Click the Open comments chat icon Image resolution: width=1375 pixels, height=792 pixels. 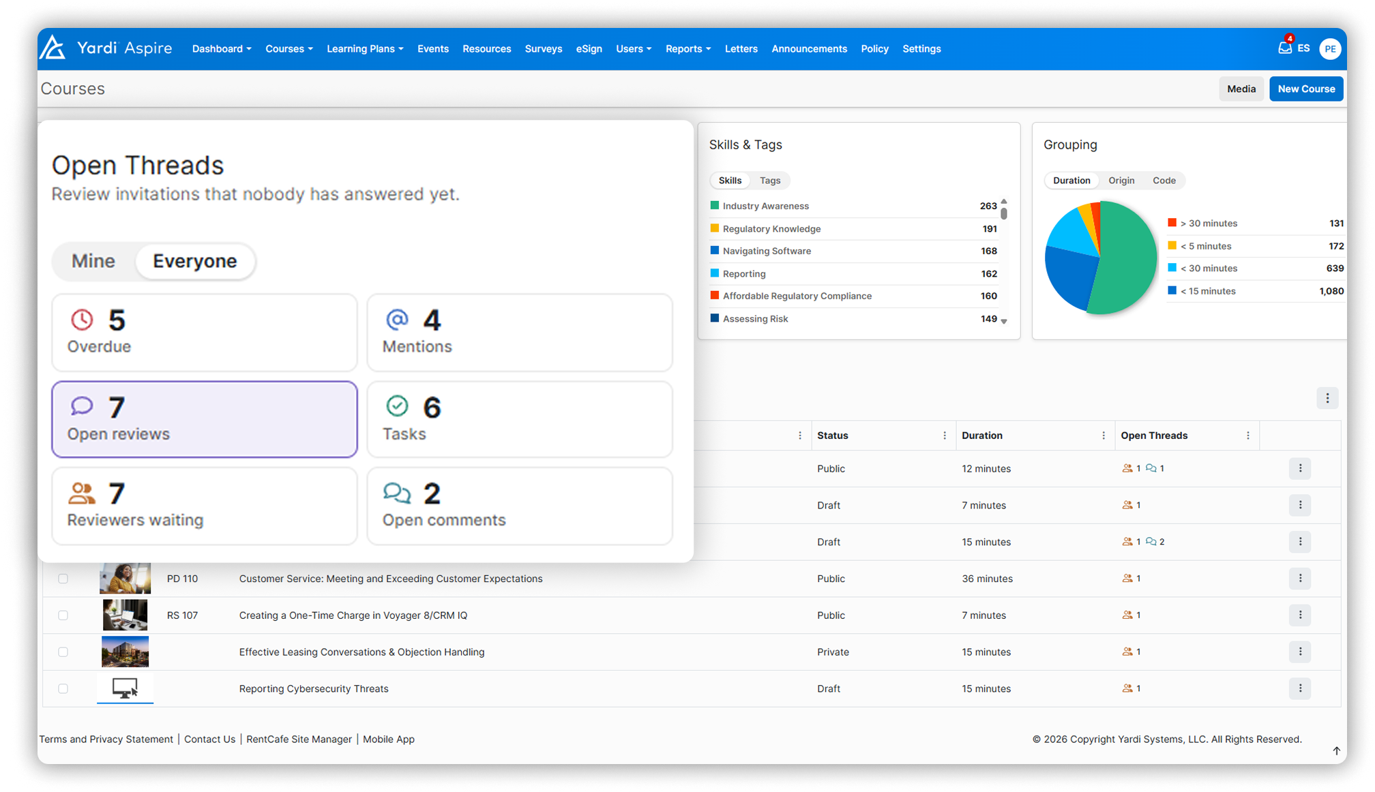point(397,493)
